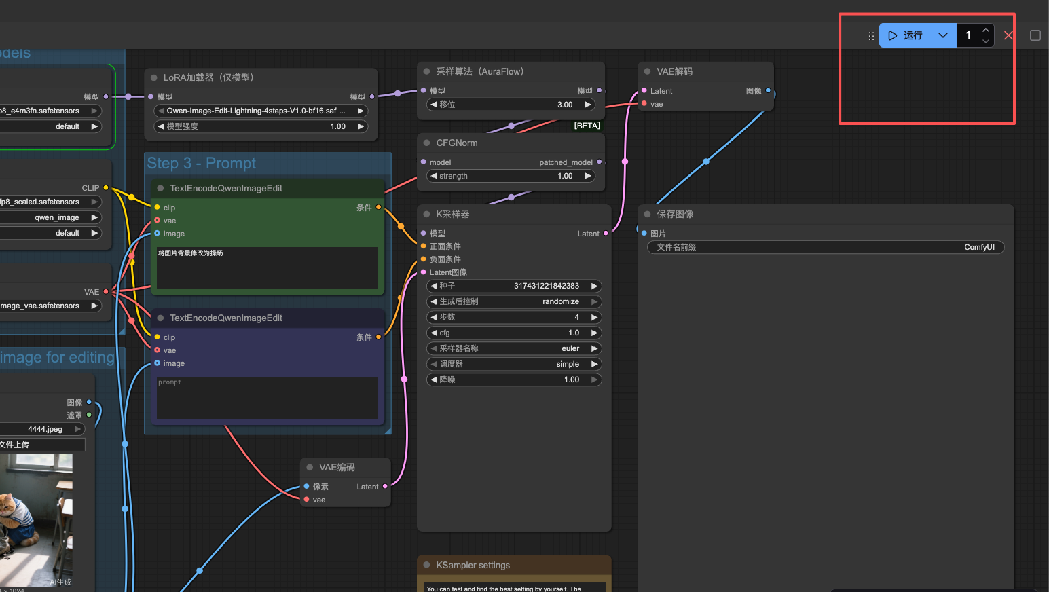This screenshot has height=592, width=1049.
Task: Click the right arrow of 种子 seed field
Action: tap(594, 286)
